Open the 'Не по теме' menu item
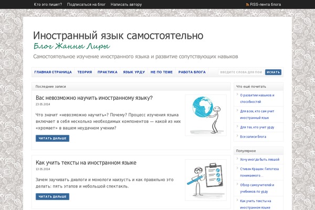 pyautogui.click(x=162, y=72)
